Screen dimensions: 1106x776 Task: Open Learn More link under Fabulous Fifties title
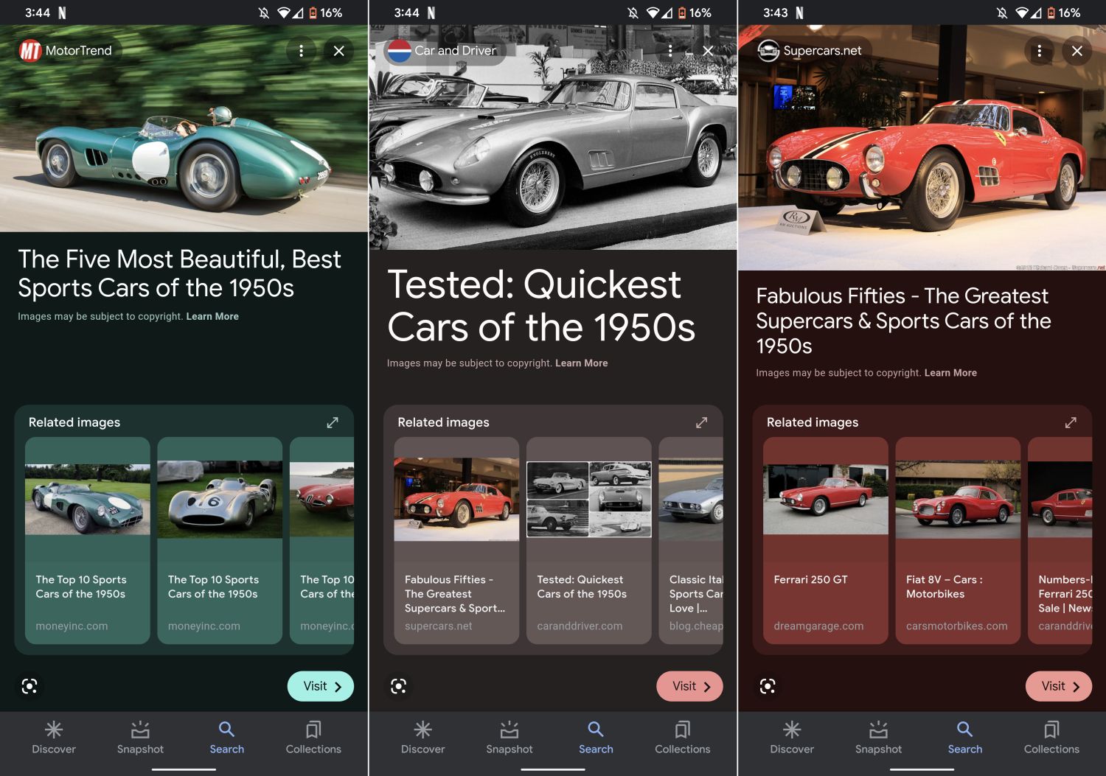click(950, 373)
